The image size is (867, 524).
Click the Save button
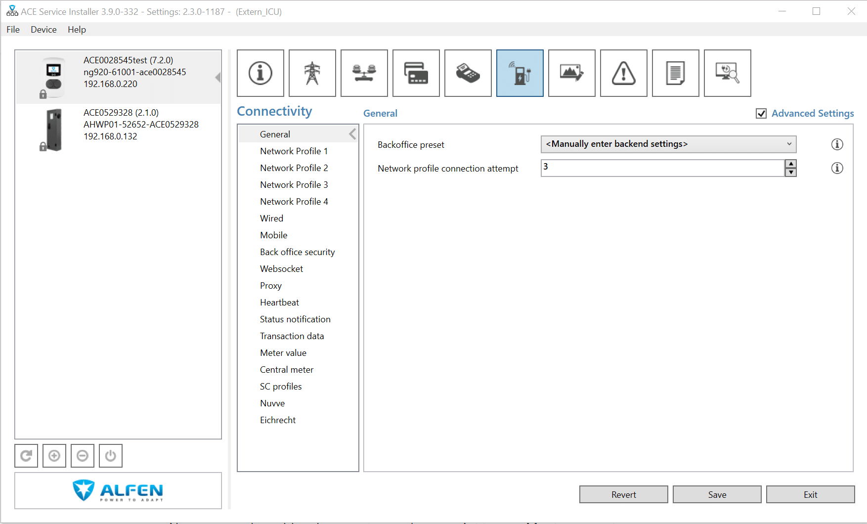coord(717,494)
